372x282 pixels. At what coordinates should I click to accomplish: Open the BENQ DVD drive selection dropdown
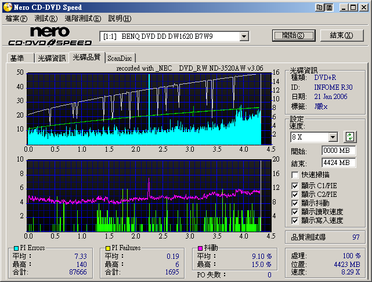pos(244,36)
